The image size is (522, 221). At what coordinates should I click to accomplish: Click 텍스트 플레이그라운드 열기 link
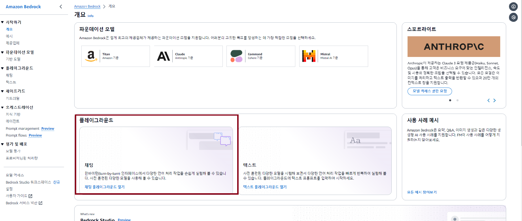pyautogui.click(x=265, y=187)
